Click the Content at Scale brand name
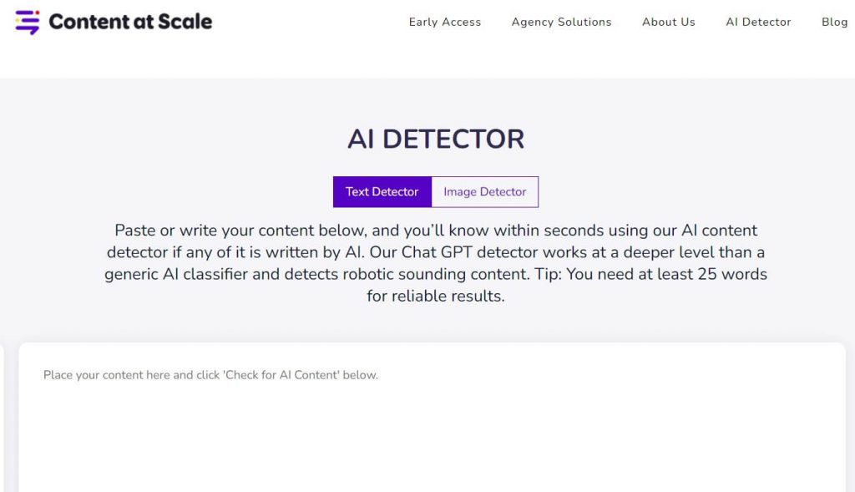The width and height of the screenshot is (855, 492). (130, 22)
